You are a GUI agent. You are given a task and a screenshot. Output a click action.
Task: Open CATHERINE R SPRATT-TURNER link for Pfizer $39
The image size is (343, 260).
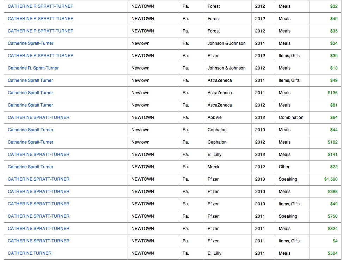pos(41,56)
